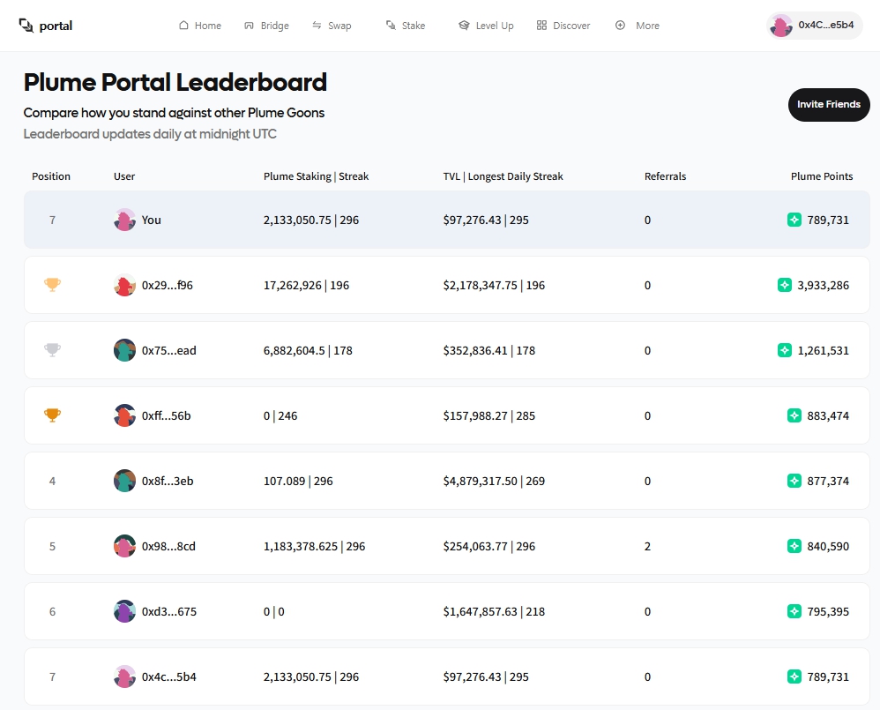The height and width of the screenshot is (710, 880).
Task: Click the avatar of user 0x8f...3eb
Action: click(124, 481)
